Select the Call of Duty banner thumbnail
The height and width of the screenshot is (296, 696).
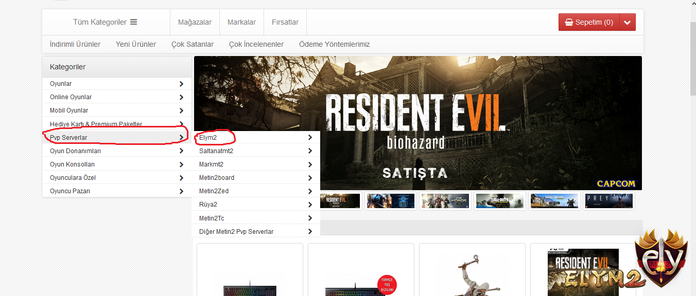point(499,201)
